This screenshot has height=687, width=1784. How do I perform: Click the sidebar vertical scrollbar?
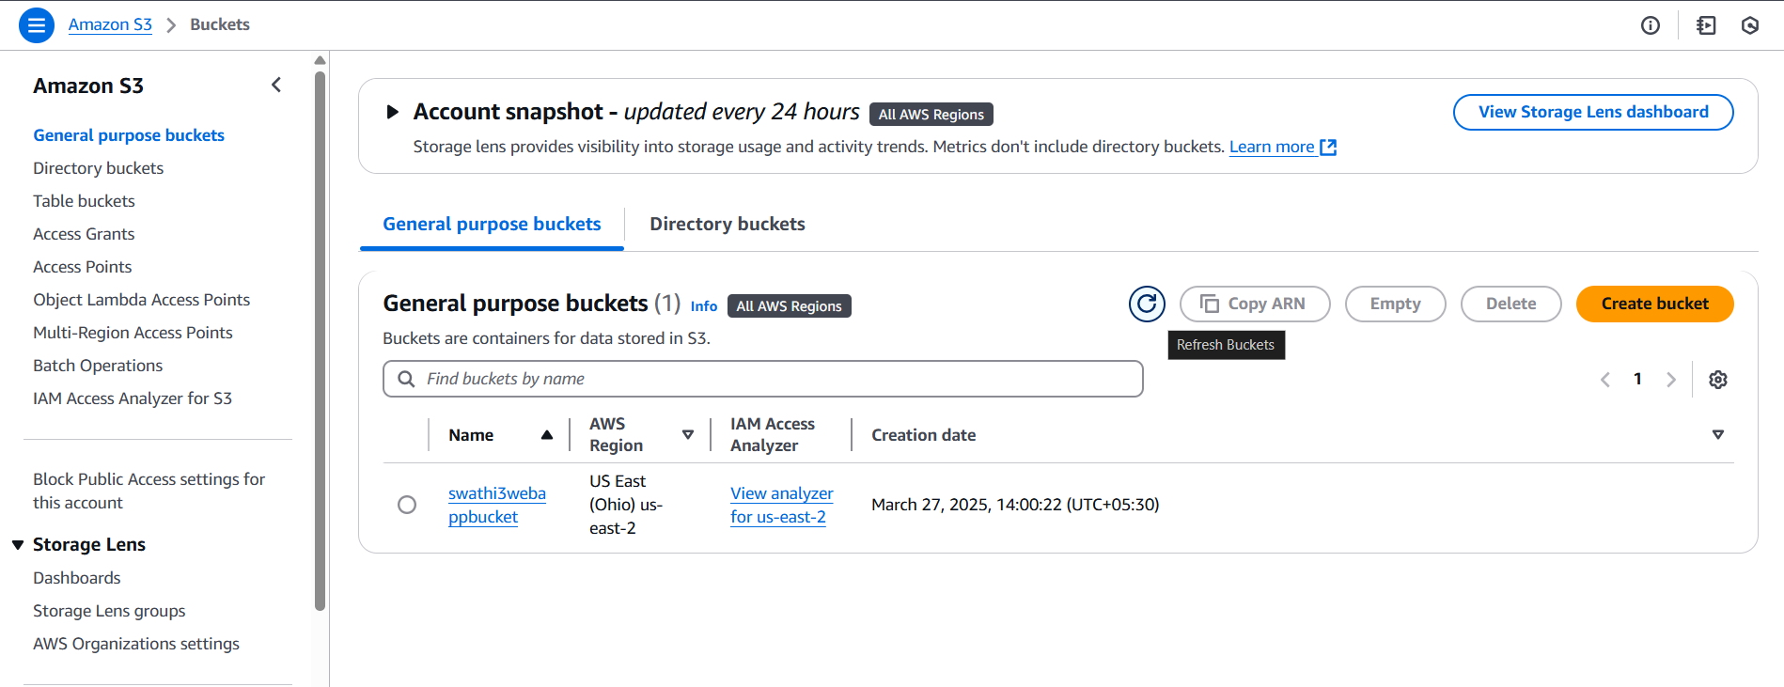pos(320,340)
